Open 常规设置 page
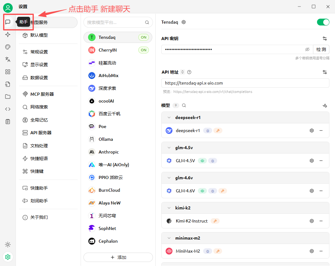The width and height of the screenshot is (335, 266). point(48,52)
